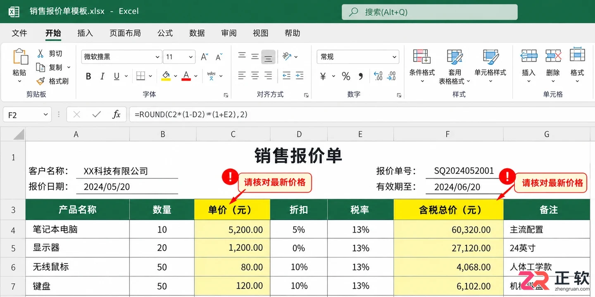The height and width of the screenshot is (297, 595).
Task: Toggle bold formatting
Action: click(88, 76)
